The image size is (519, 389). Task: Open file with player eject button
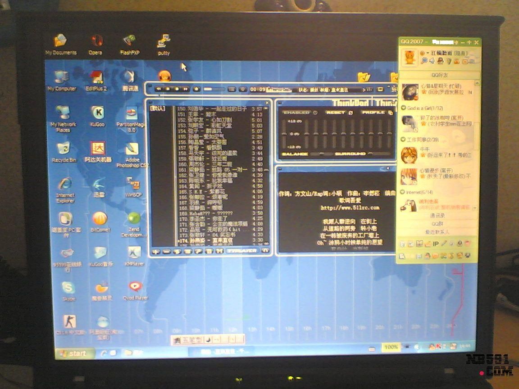point(196,89)
